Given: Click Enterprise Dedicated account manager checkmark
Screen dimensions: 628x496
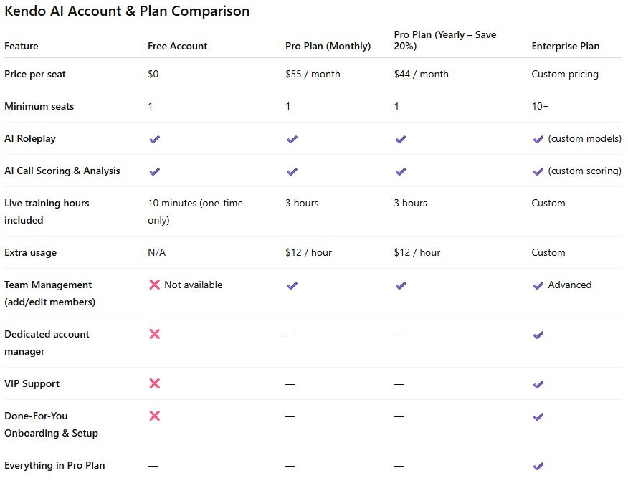Looking at the screenshot, I should (538, 335).
